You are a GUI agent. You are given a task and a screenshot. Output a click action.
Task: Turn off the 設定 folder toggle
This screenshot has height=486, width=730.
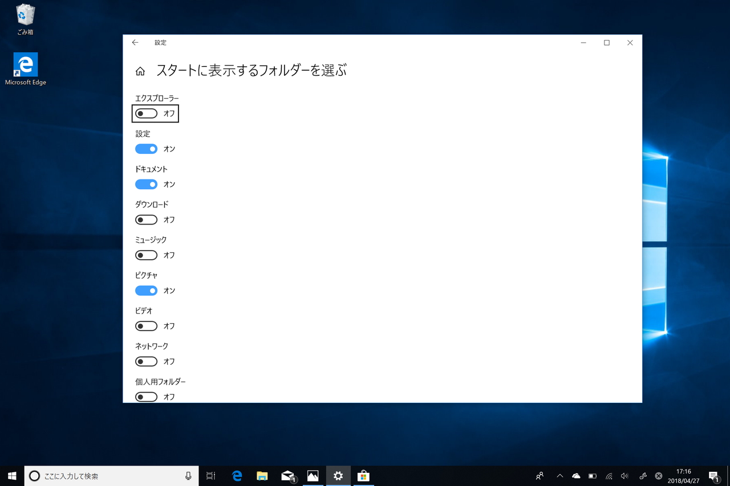pos(146,149)
